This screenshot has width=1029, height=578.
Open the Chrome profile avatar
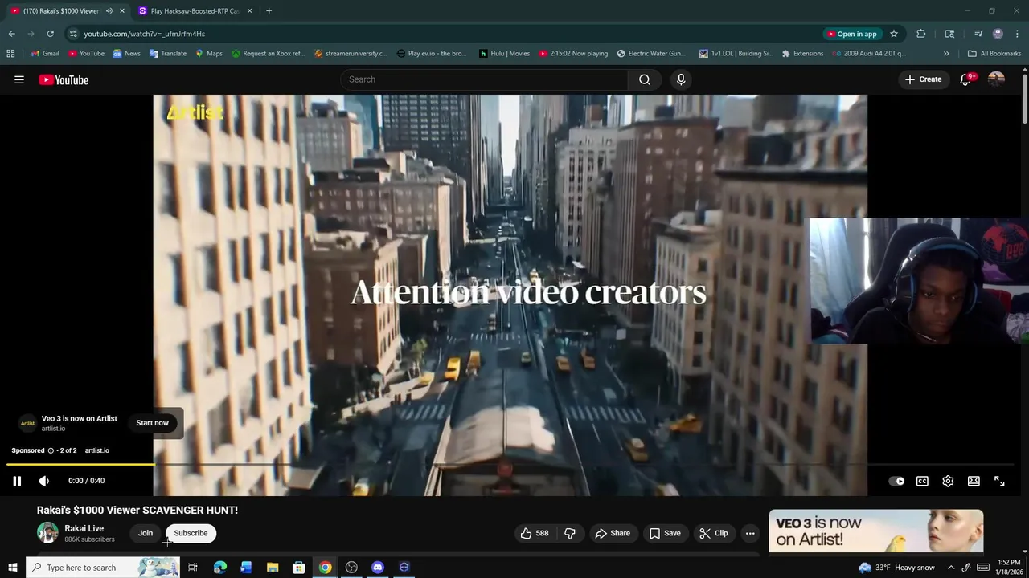(998, 34)
